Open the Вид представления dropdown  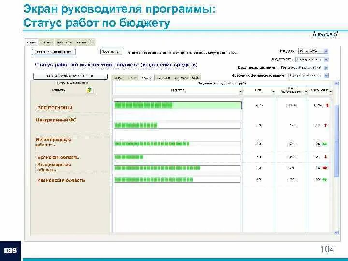pos(326,68)
